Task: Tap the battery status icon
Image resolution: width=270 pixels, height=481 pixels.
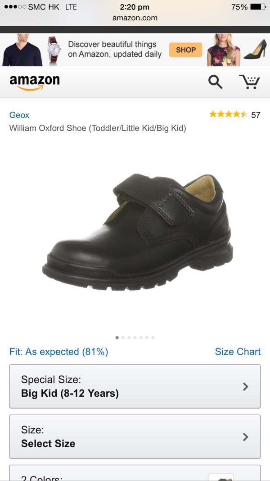Action: 258,7
